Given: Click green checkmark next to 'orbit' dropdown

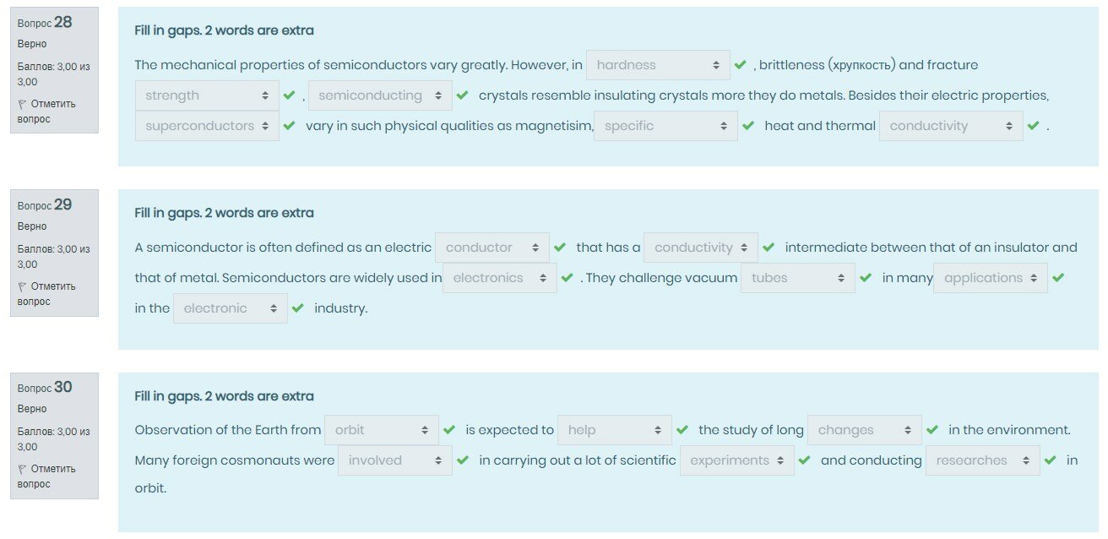Looking at the screenshot, I should point(449,430).
